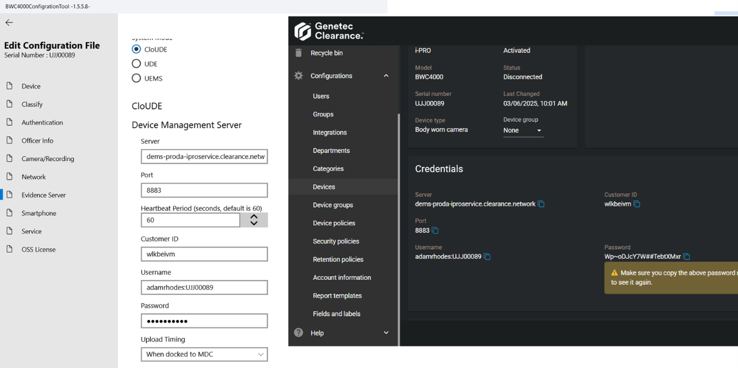The image size is (738, 368).
Task: Click the page icon beside Authentication
Action: tap(9, 122)
